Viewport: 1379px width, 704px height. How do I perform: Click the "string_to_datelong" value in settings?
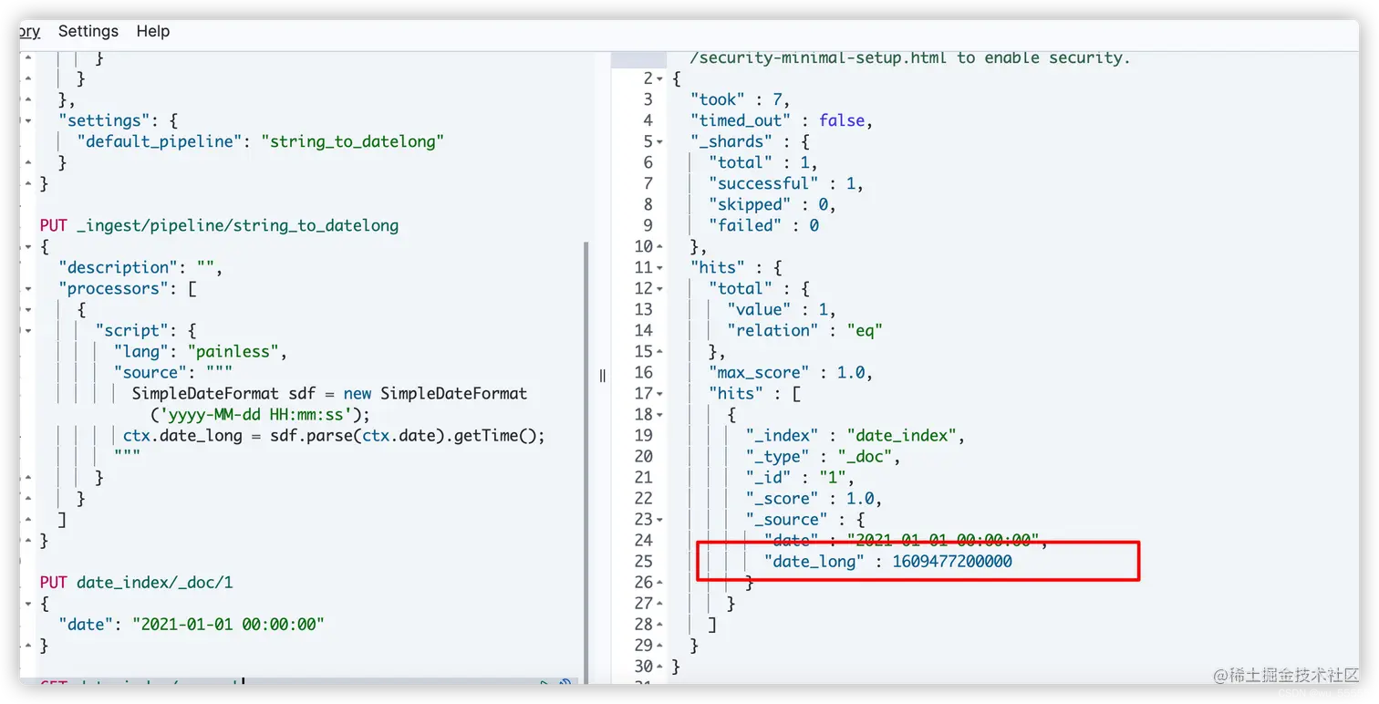353,141
